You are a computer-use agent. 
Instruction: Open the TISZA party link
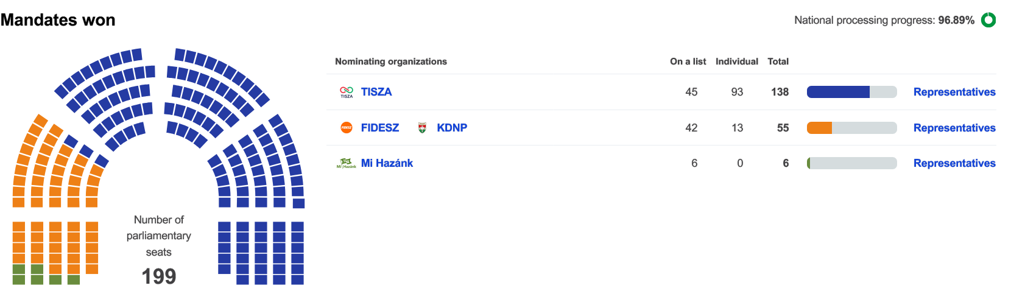376,92
